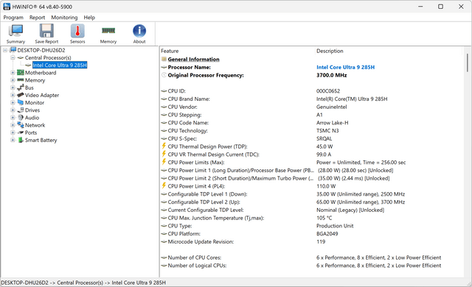Select the CPU Code Name row

point(311,123)
